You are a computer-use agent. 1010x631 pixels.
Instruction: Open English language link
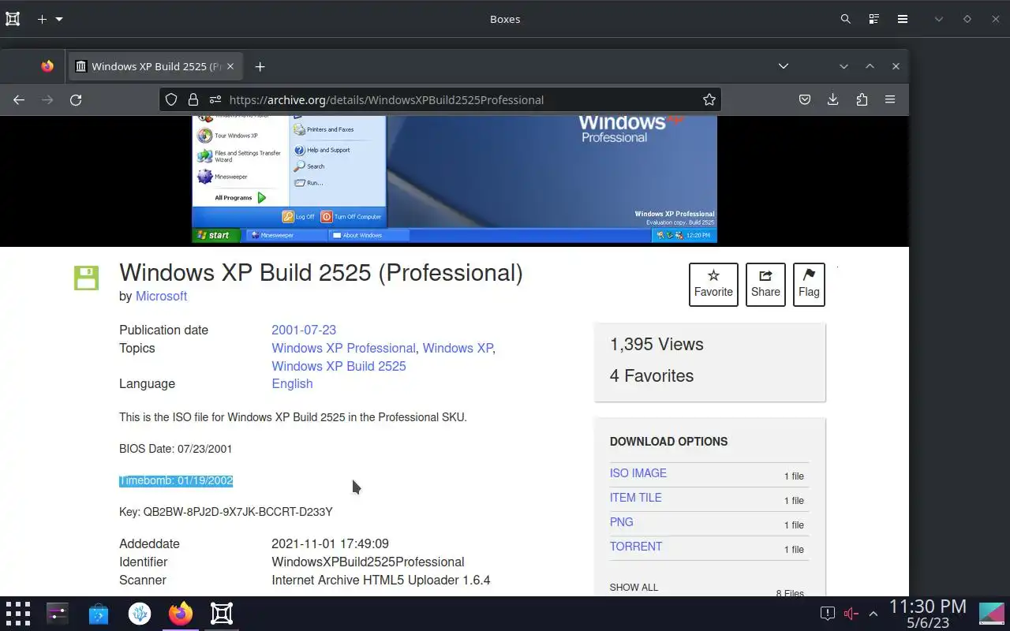[292, 383]
